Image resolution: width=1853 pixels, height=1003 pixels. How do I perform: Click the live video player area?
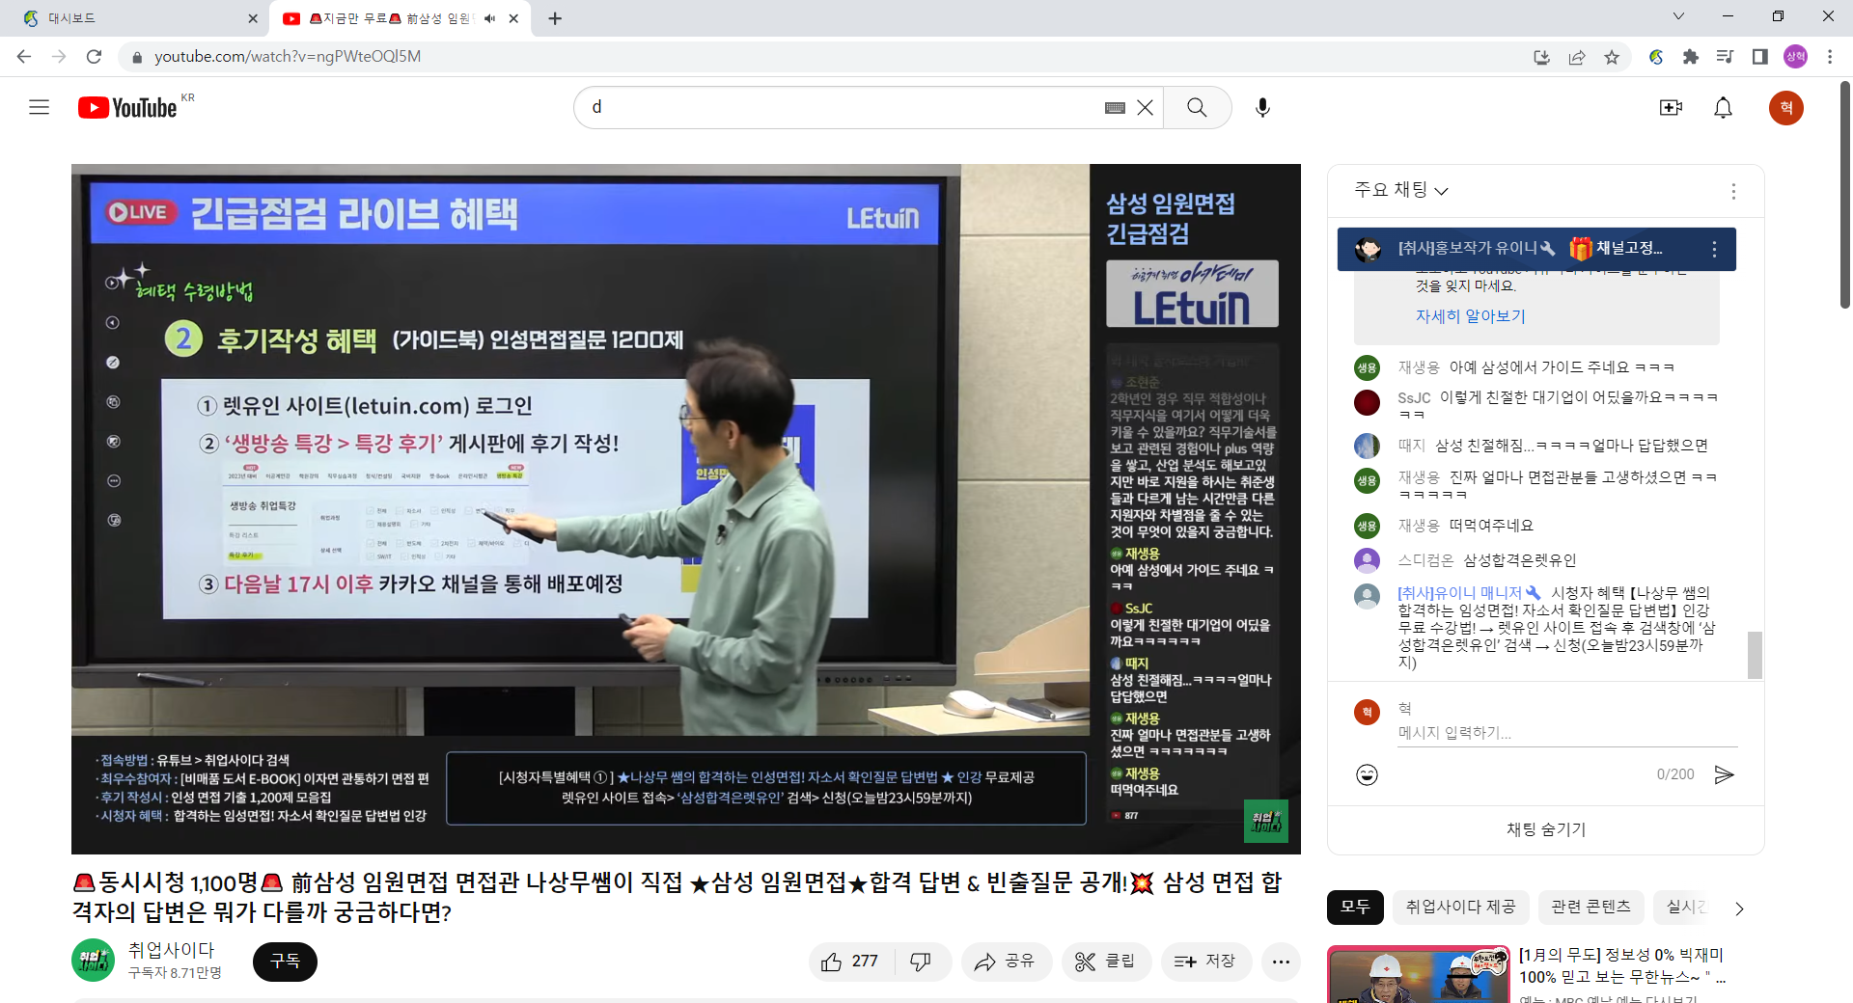pyautogui.click(x=685, y=509)
